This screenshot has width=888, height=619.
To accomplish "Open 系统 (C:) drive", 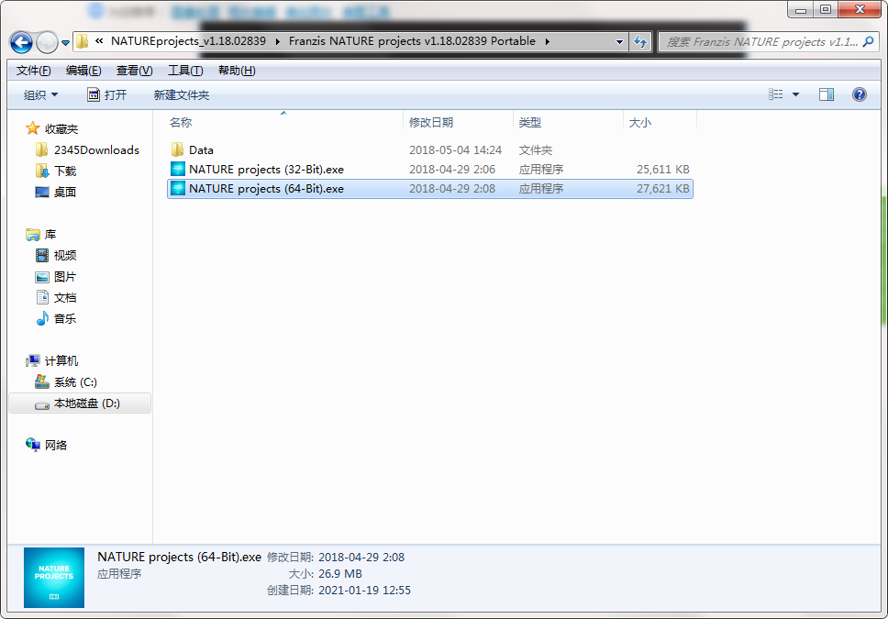I will (75, 382).
